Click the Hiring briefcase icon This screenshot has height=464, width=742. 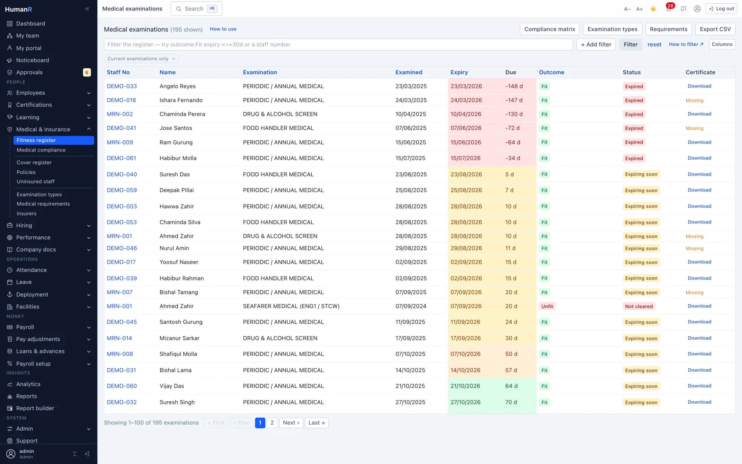point(10,225)
